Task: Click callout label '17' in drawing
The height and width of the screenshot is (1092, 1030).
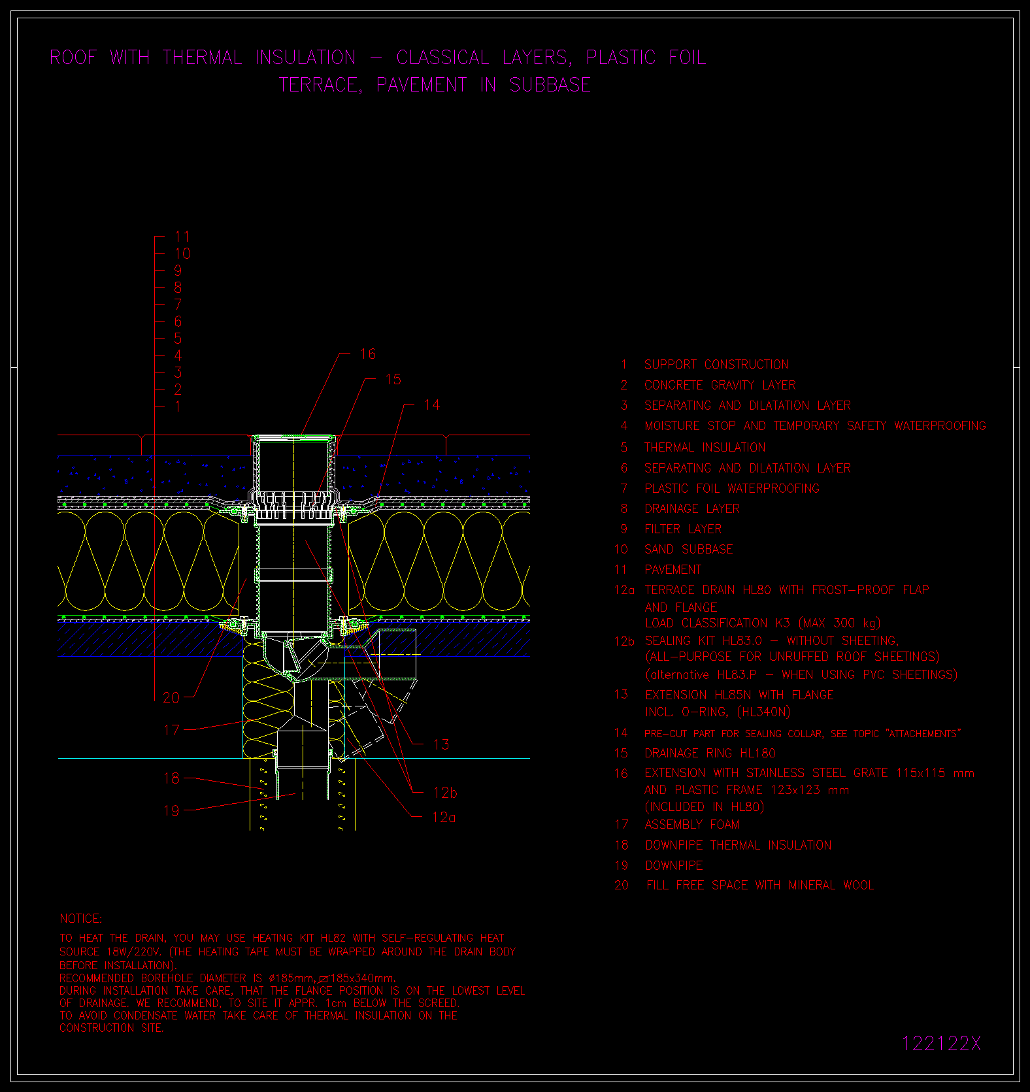Action: 171,730
